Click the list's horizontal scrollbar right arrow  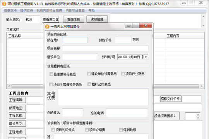tap(202, 86)
